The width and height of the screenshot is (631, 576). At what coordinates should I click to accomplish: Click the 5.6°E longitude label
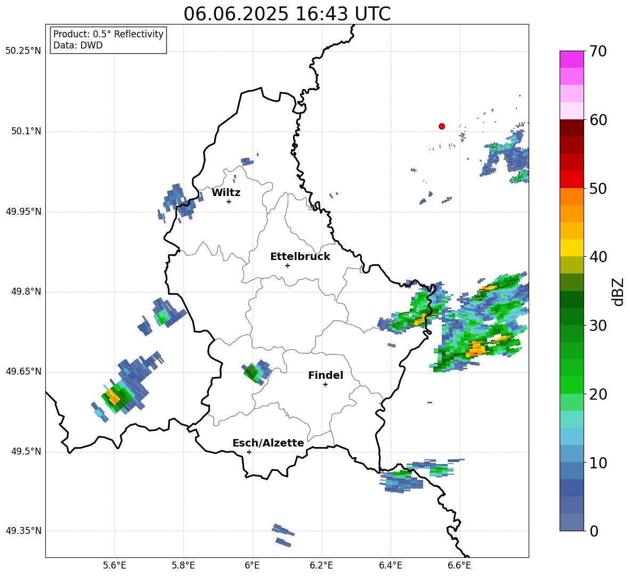115,565
